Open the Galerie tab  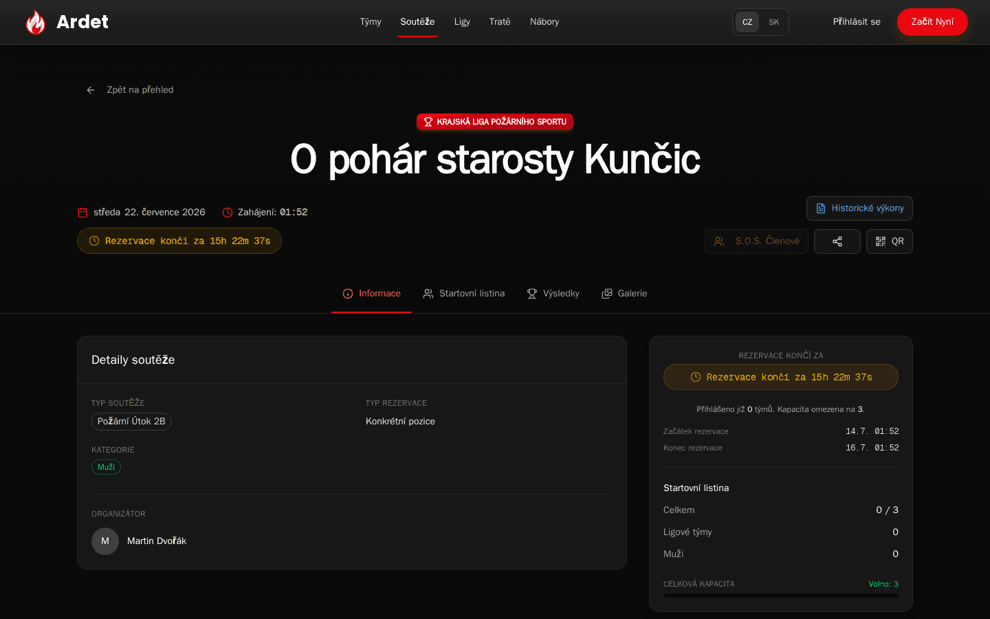click(625, 294)
